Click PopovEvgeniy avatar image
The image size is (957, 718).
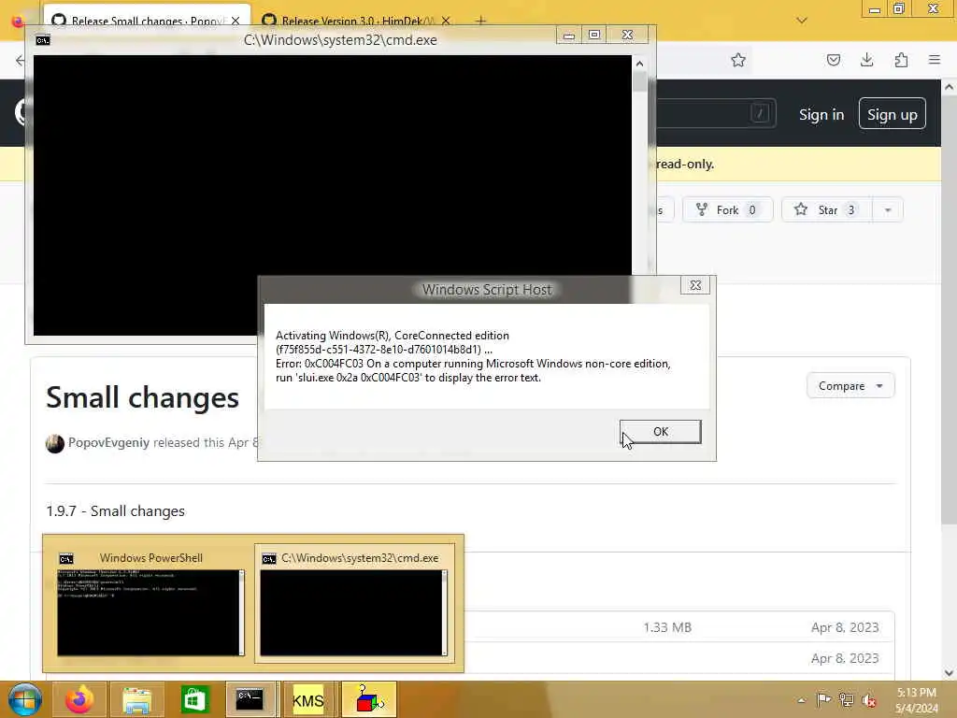coord(55,443)
